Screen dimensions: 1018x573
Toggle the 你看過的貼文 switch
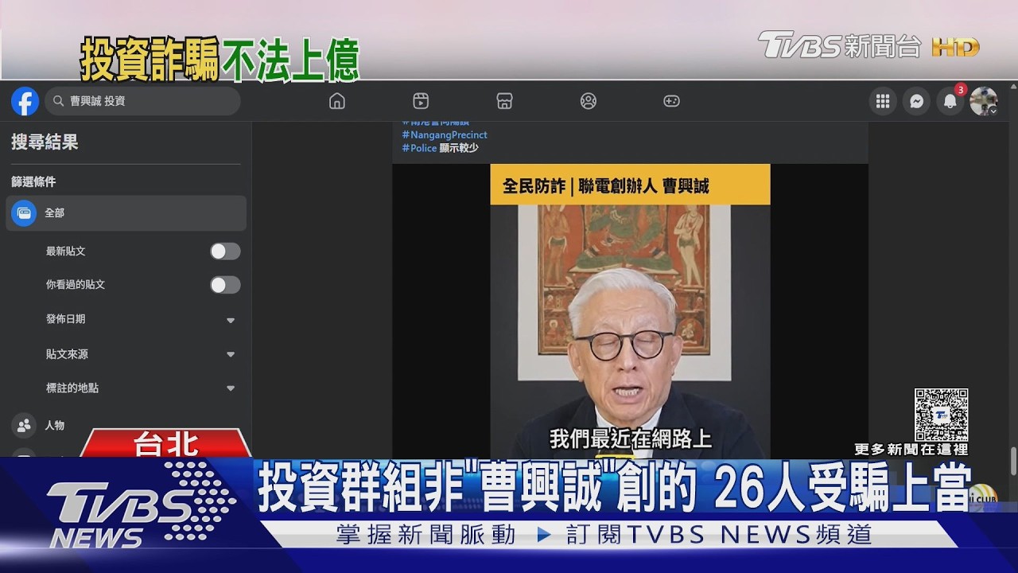225,285
